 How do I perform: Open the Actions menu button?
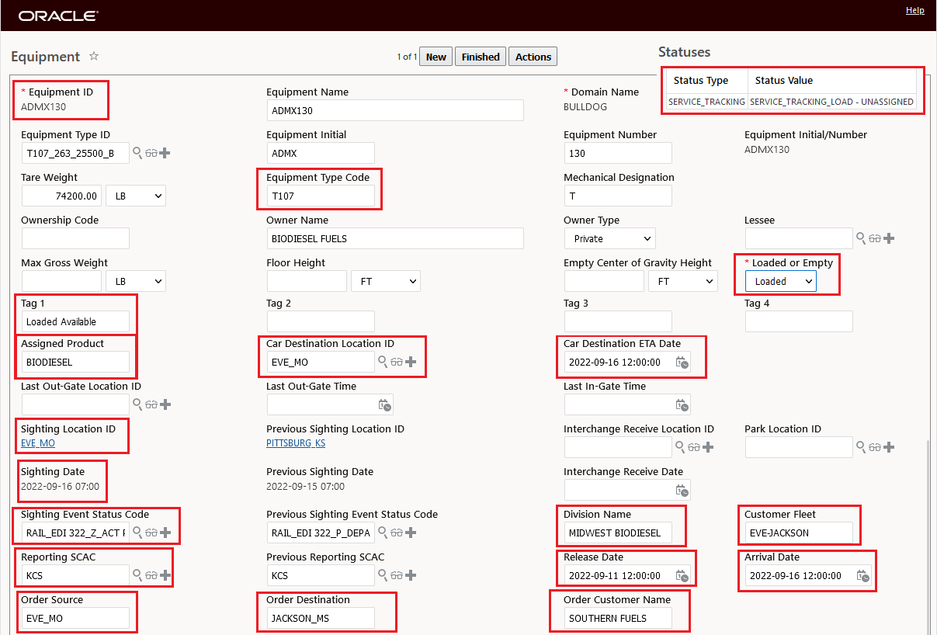pyautogui.click(x=533, y=57)
